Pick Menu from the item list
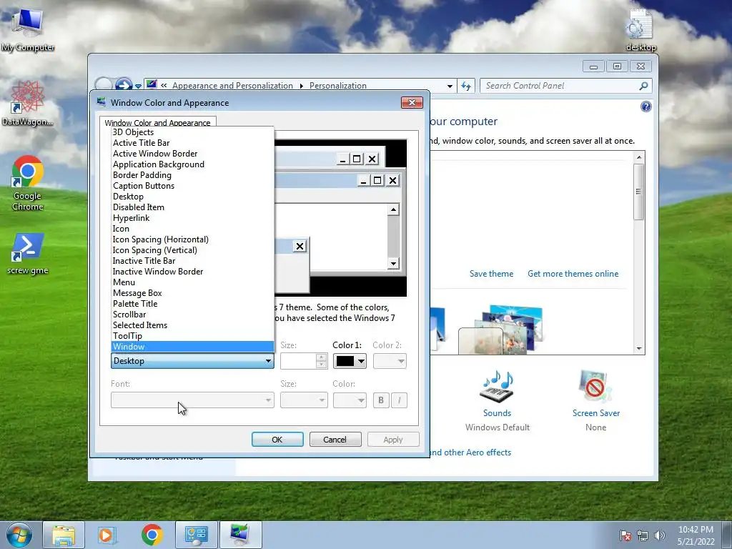Screen dimensions: 732x549 pyautogui.click(x=192, y=282)
